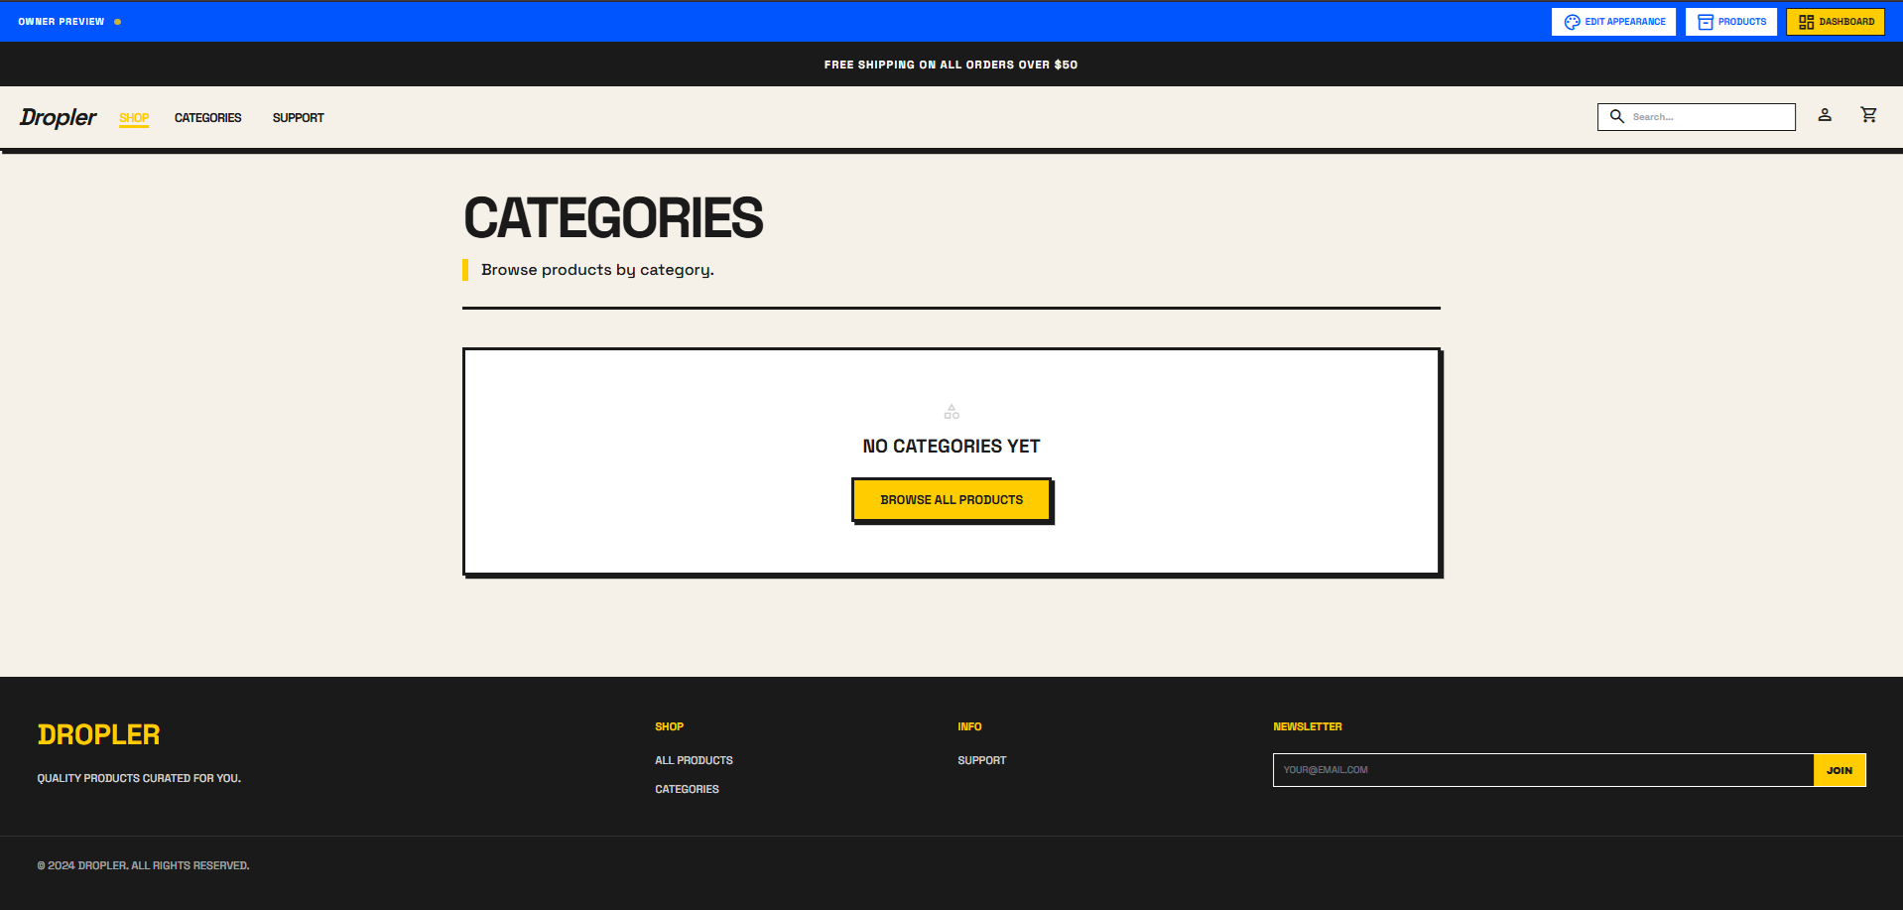The height and width of the screenshot is (910, 1903).
Task: Click the newsletter email input field
Action: pos(1538,769)
